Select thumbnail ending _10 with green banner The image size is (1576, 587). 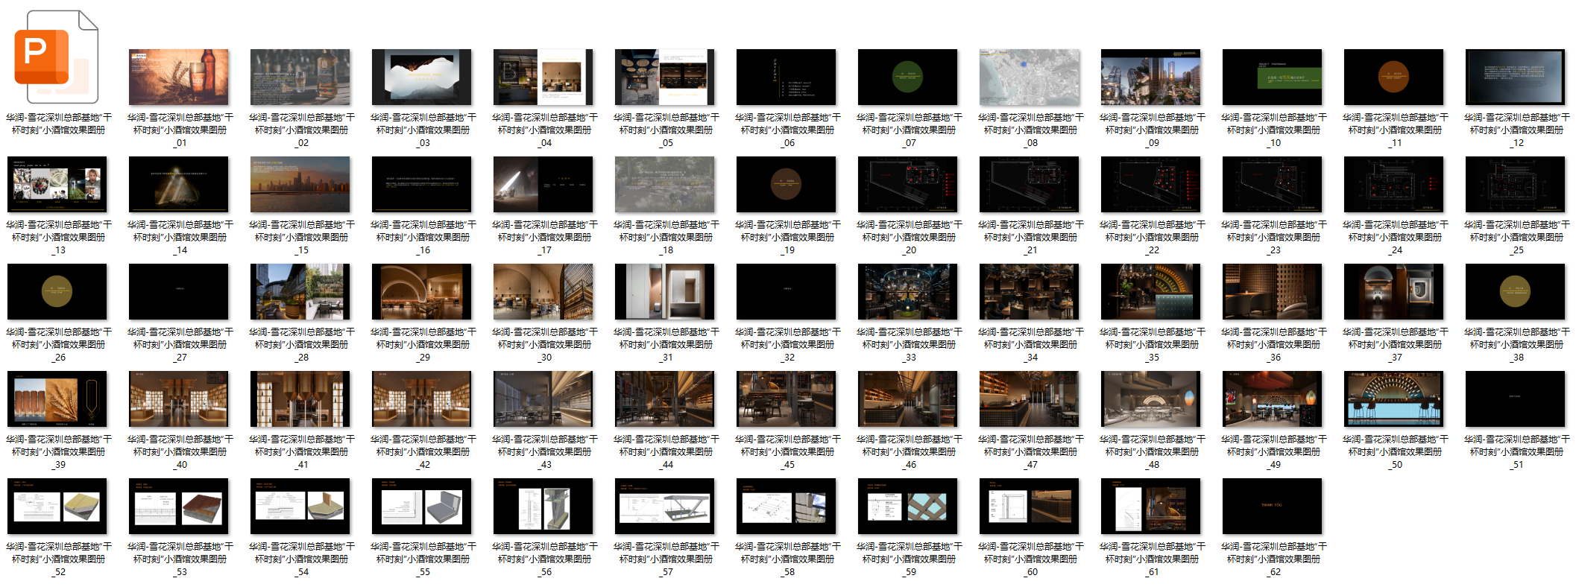pos(1273,77)
